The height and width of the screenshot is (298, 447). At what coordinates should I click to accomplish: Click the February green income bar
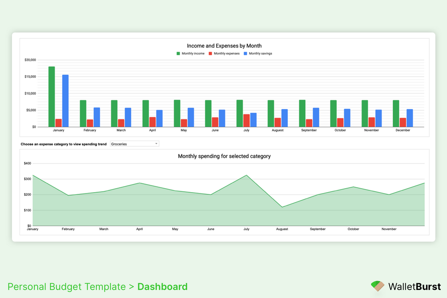pyautogui.click(x=83, y=113)
